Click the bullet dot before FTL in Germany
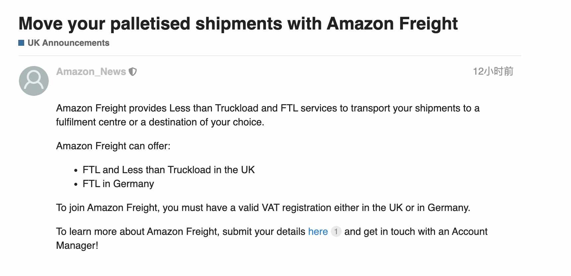Screen dimensions: 571x276 [x=76, y=184]
